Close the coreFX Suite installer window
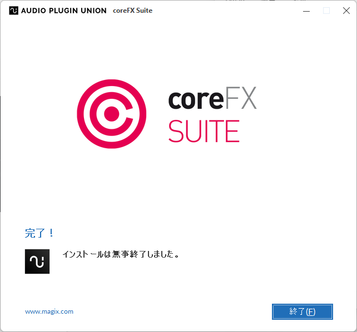 click(346, 11)
